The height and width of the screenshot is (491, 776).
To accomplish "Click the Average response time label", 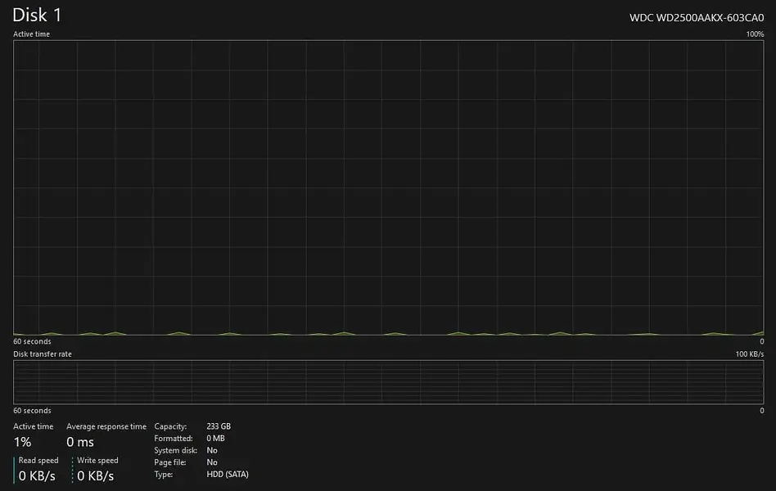I will [106, 426].
